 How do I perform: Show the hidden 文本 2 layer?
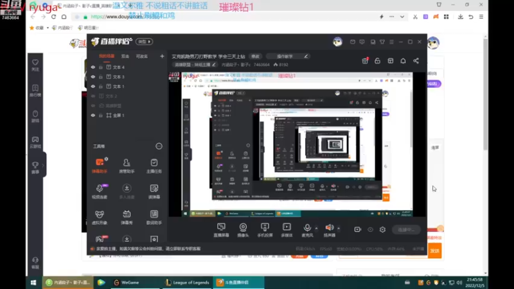93,96
